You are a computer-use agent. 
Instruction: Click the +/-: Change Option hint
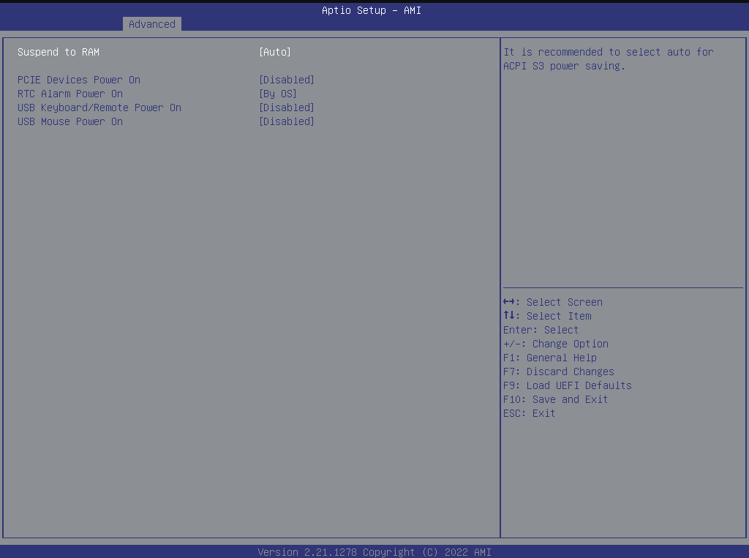(556, 344)
